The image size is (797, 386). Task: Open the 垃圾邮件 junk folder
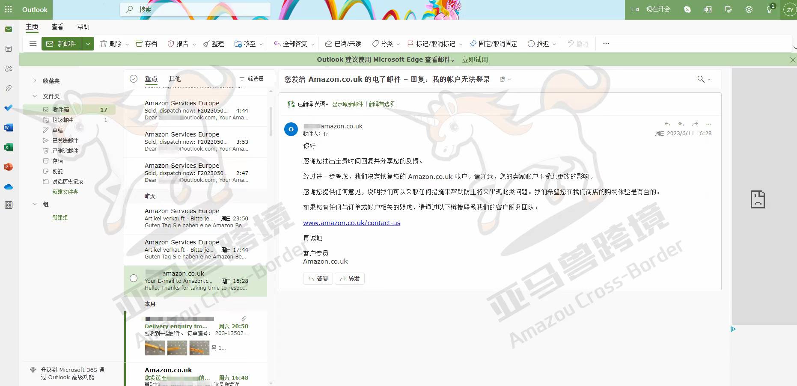coord(69,120)
